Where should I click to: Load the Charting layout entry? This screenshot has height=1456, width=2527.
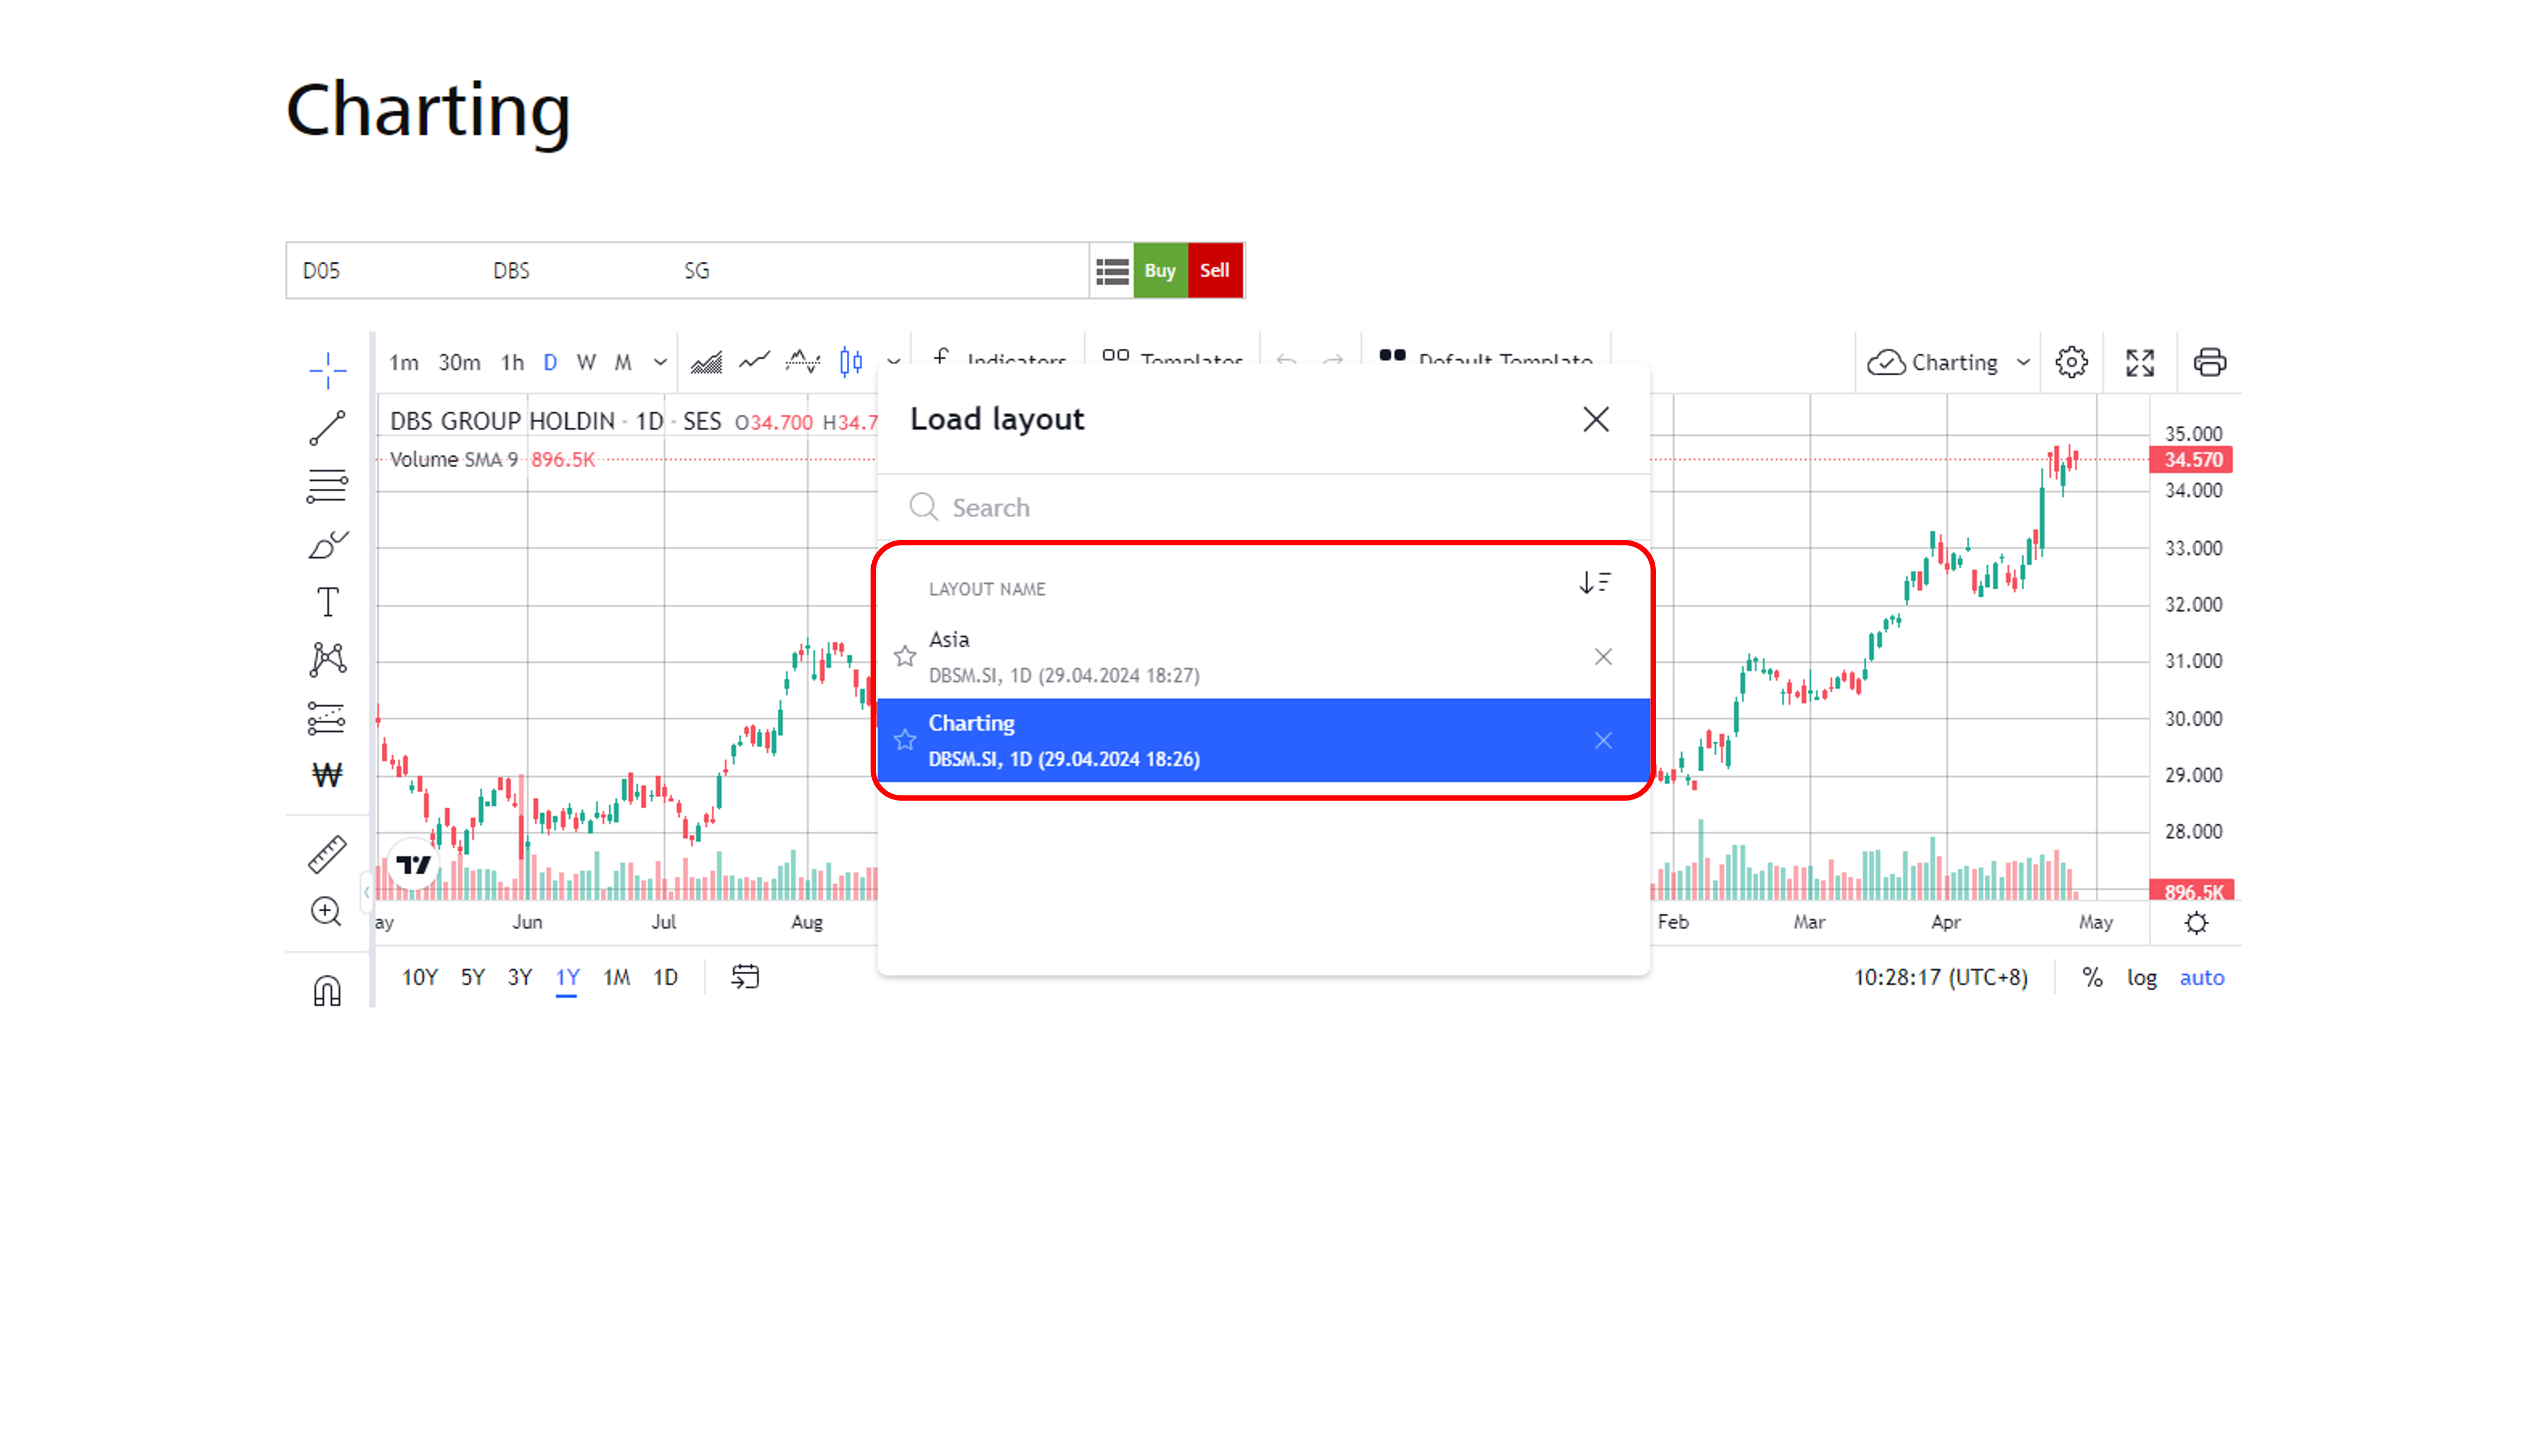1263,740
